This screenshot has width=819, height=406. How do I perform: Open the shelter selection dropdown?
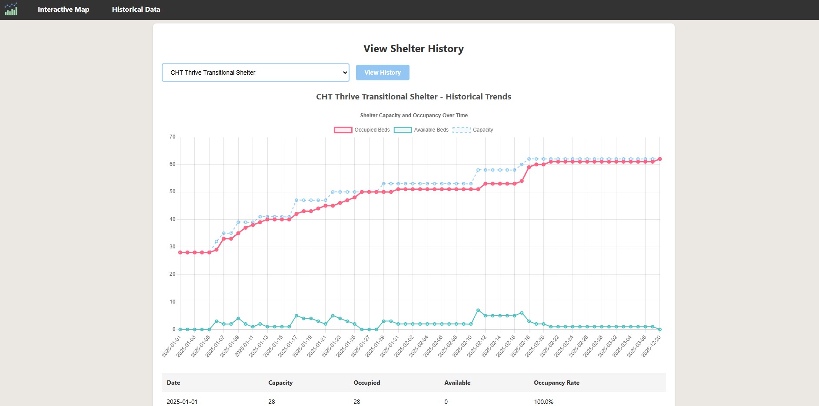pos(255,73)
